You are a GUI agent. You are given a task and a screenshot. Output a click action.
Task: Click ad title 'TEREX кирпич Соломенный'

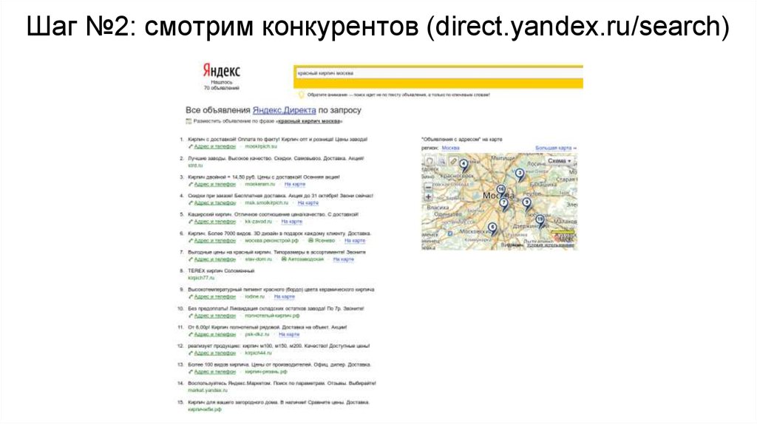pos(220,271)
